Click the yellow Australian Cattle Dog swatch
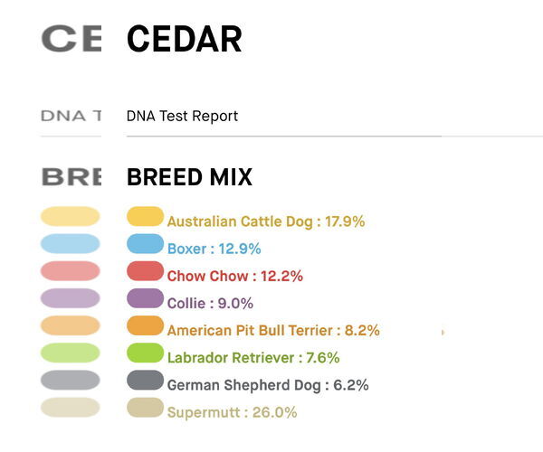543x452 pixels. (x=145, y=217)
